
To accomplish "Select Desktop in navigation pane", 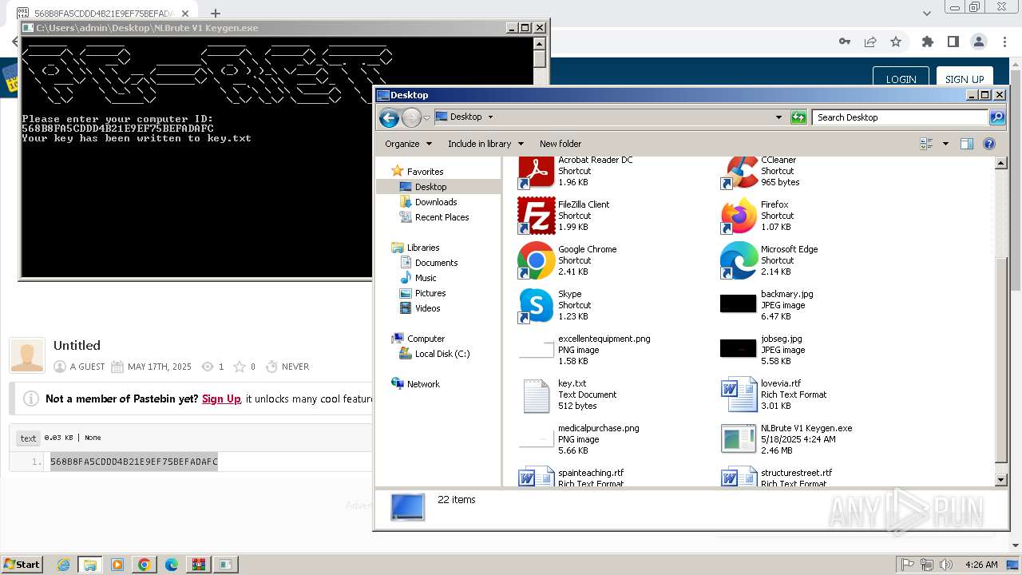I will [430, 187].
